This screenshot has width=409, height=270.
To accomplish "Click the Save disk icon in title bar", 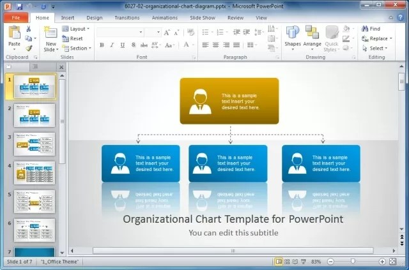I will [19, 6].
